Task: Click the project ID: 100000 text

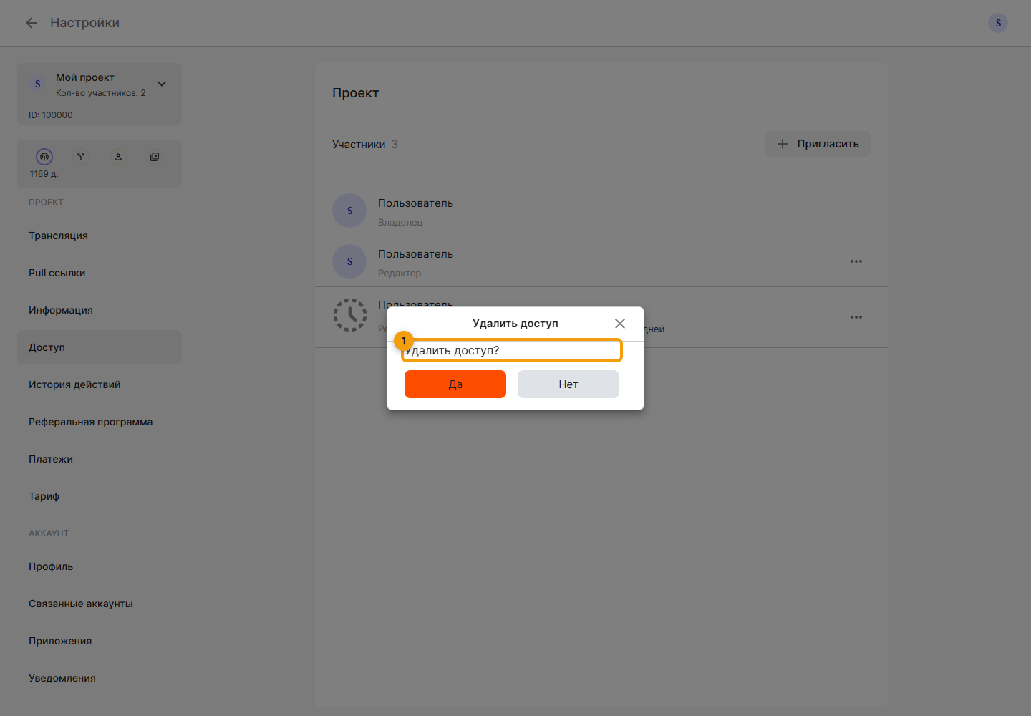Action: coord(51,115)
